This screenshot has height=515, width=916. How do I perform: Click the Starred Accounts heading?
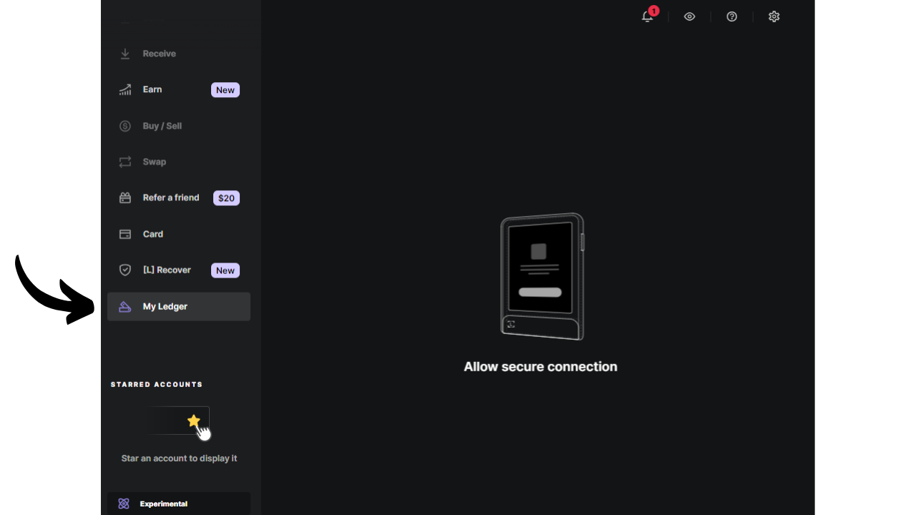pyautogui.click(x=157, y=385)
